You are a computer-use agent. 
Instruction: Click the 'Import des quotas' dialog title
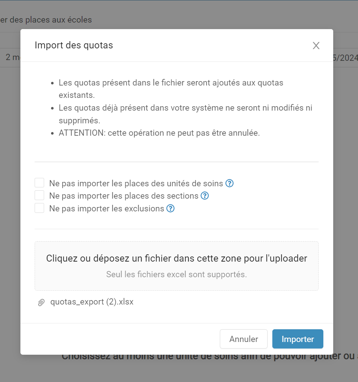[74, 45]
